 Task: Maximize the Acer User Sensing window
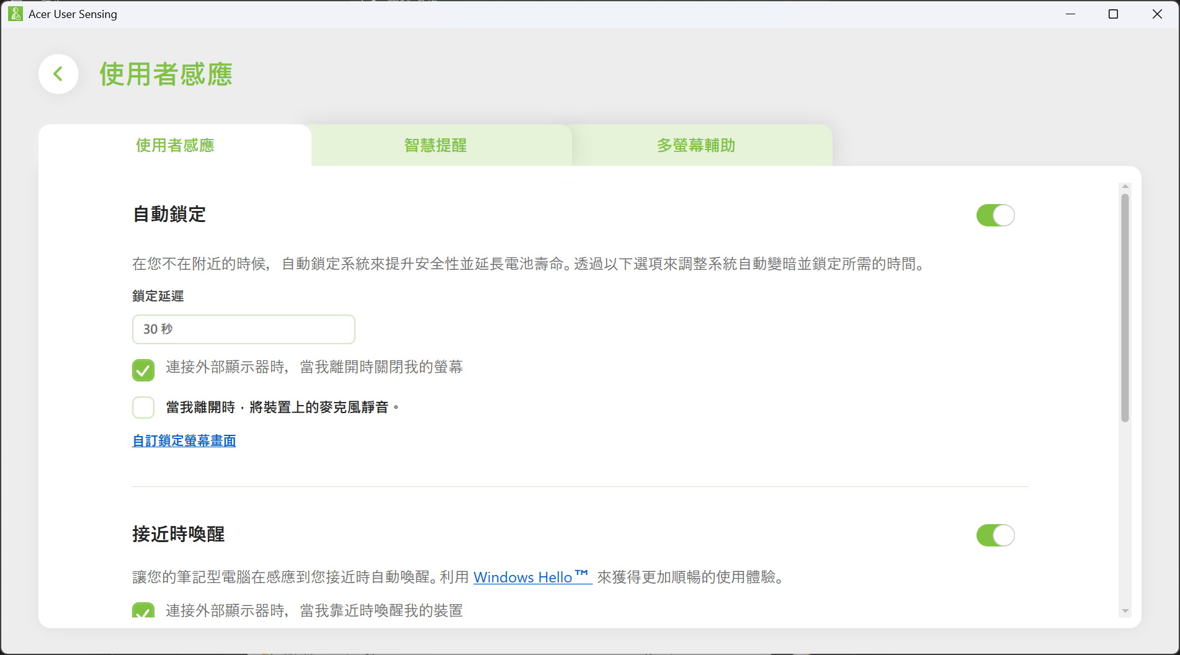pyautogui.click(x=1113, y=14)
